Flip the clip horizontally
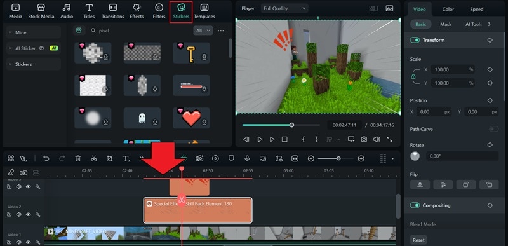 point(420,185)
